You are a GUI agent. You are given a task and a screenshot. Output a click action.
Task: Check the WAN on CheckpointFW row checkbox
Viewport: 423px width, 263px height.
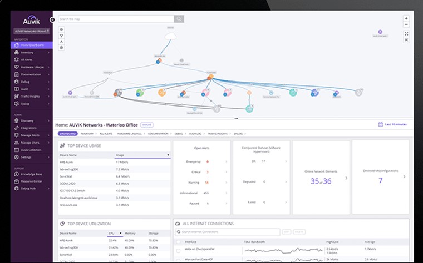(x=178, y=251)
